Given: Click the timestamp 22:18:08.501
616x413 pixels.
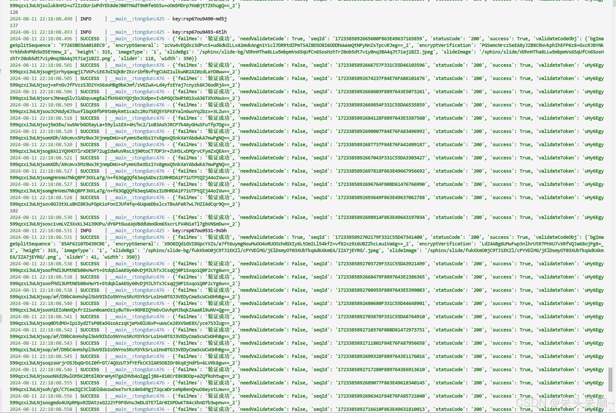Looking at the screenshot, I should [56, 65].
